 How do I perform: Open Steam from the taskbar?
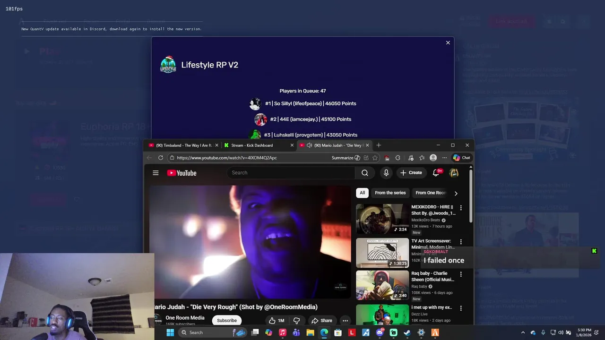tap(407, 332)
